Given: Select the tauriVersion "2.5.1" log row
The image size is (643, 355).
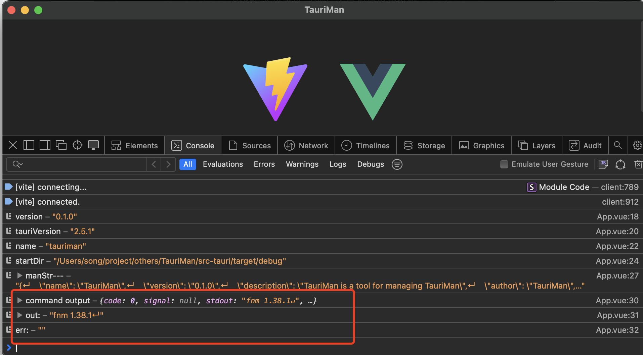Looking at the screenshot, I should [x=323, y=231].
